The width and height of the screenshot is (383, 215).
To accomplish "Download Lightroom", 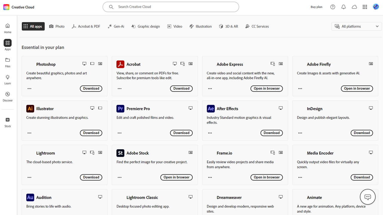I will click(91, 177).
